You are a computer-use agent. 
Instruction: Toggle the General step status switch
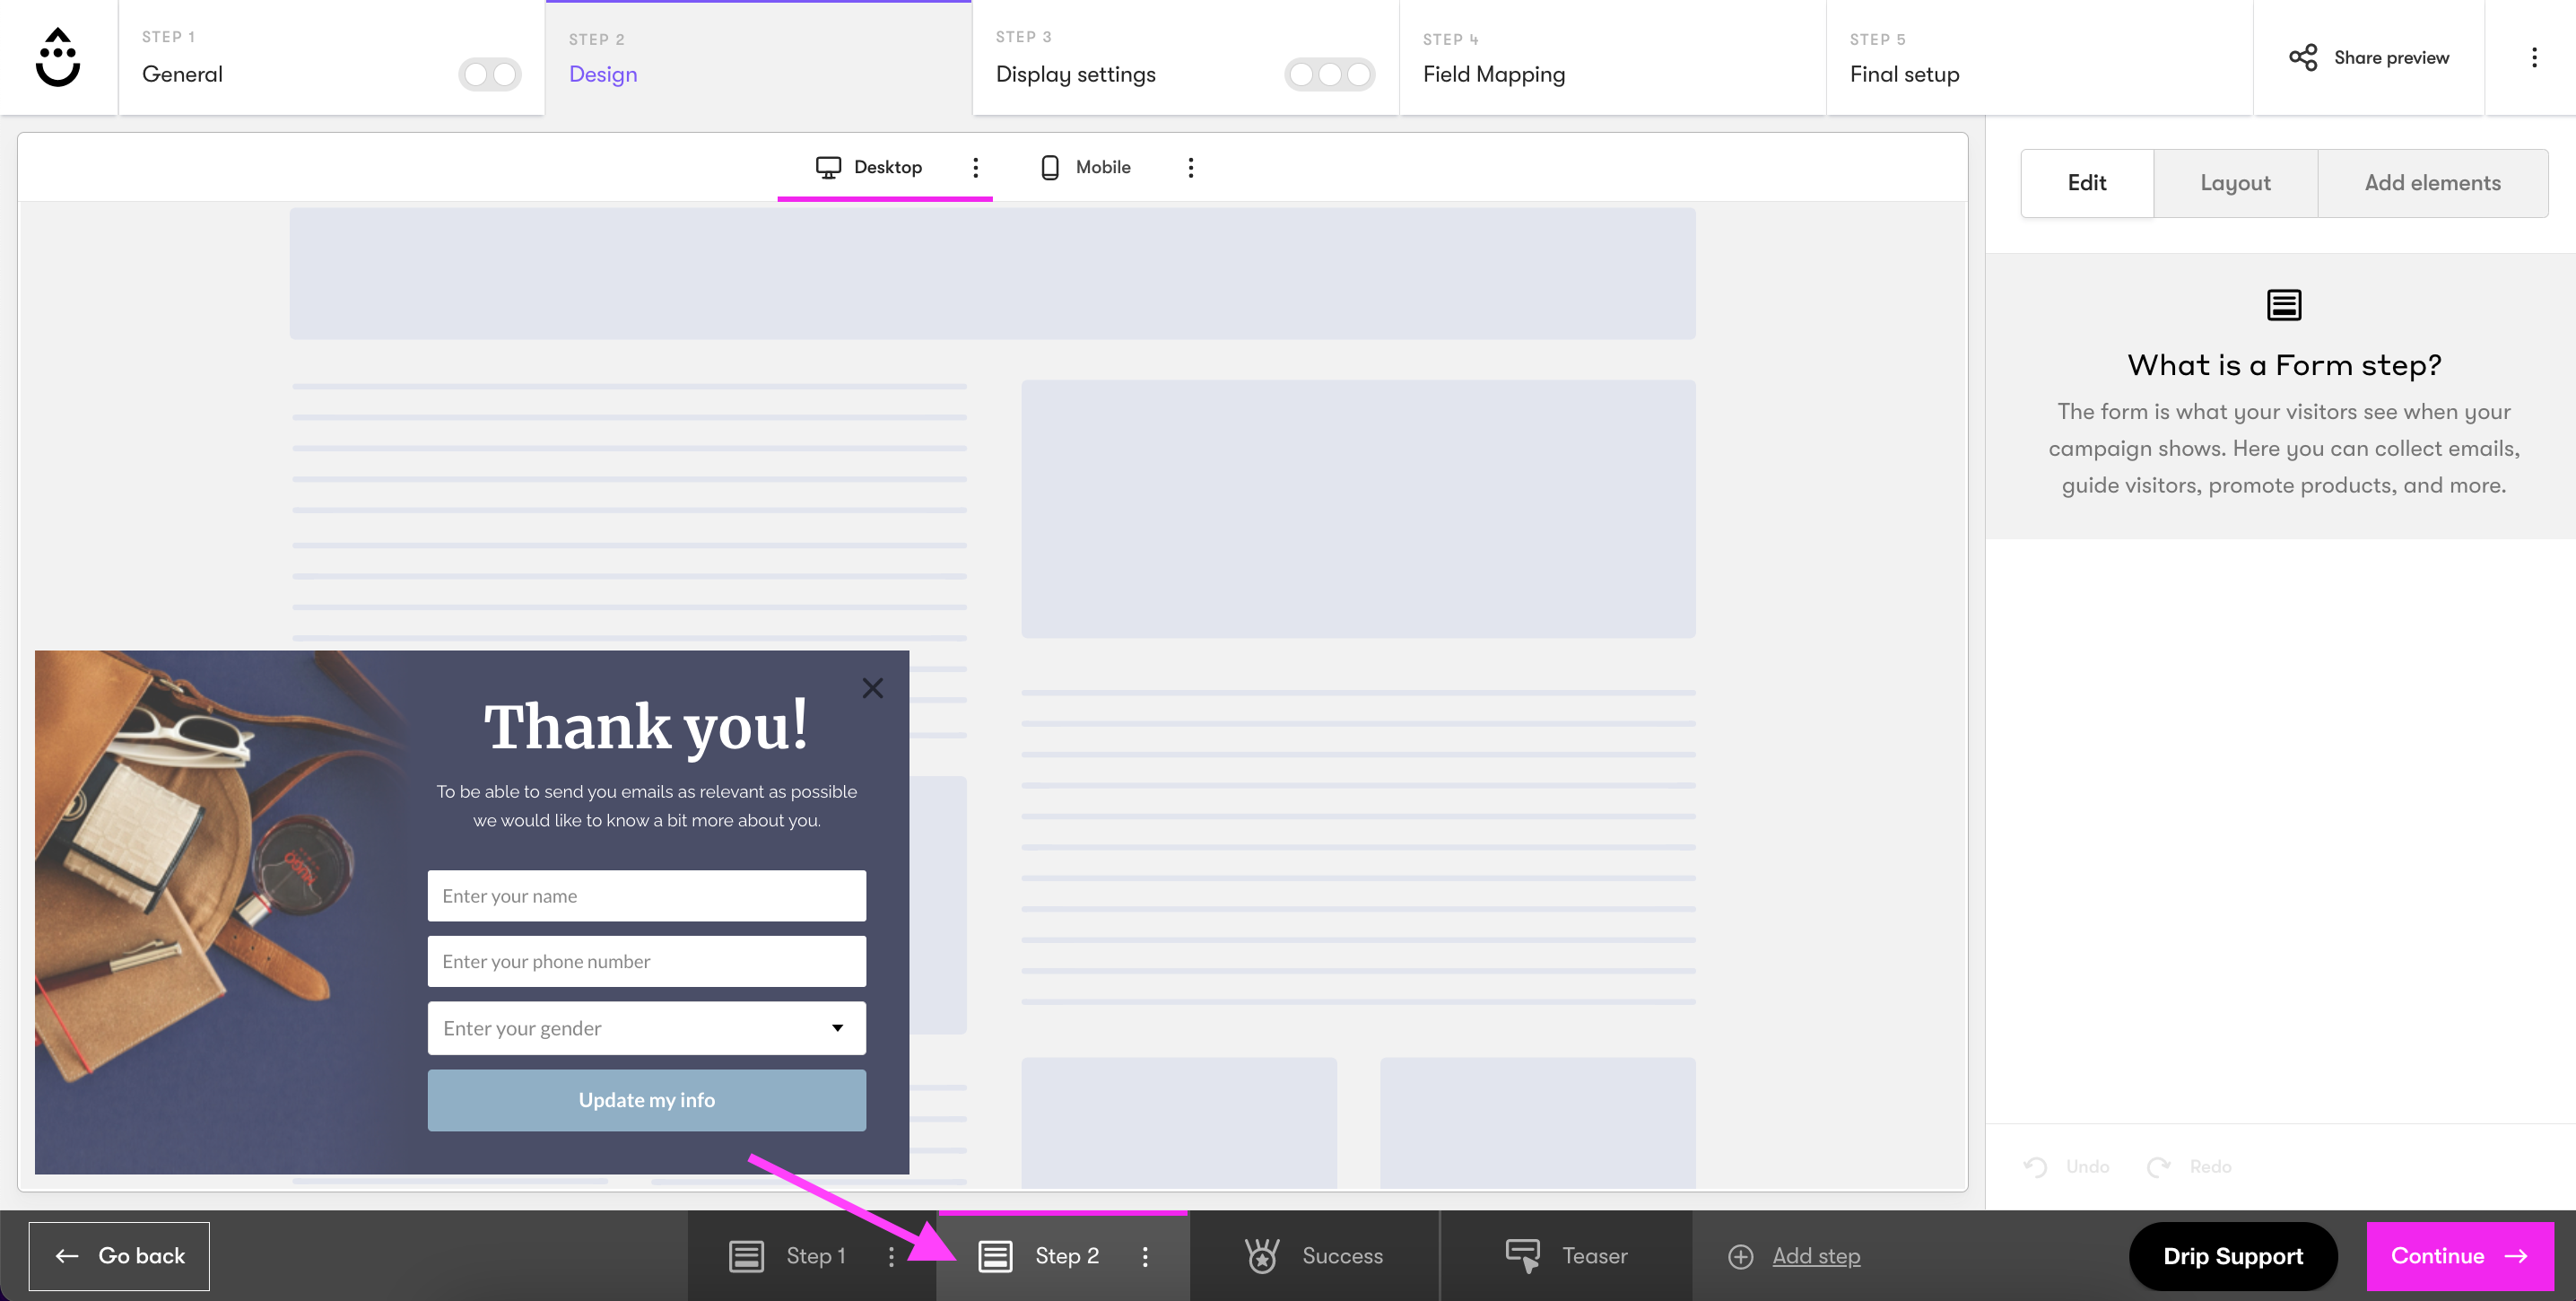click(x=490, y=74)
